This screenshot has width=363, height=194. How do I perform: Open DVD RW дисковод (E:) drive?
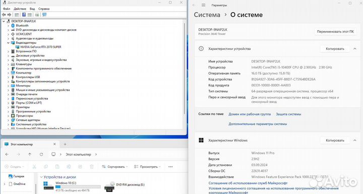[x=125, y=186]
